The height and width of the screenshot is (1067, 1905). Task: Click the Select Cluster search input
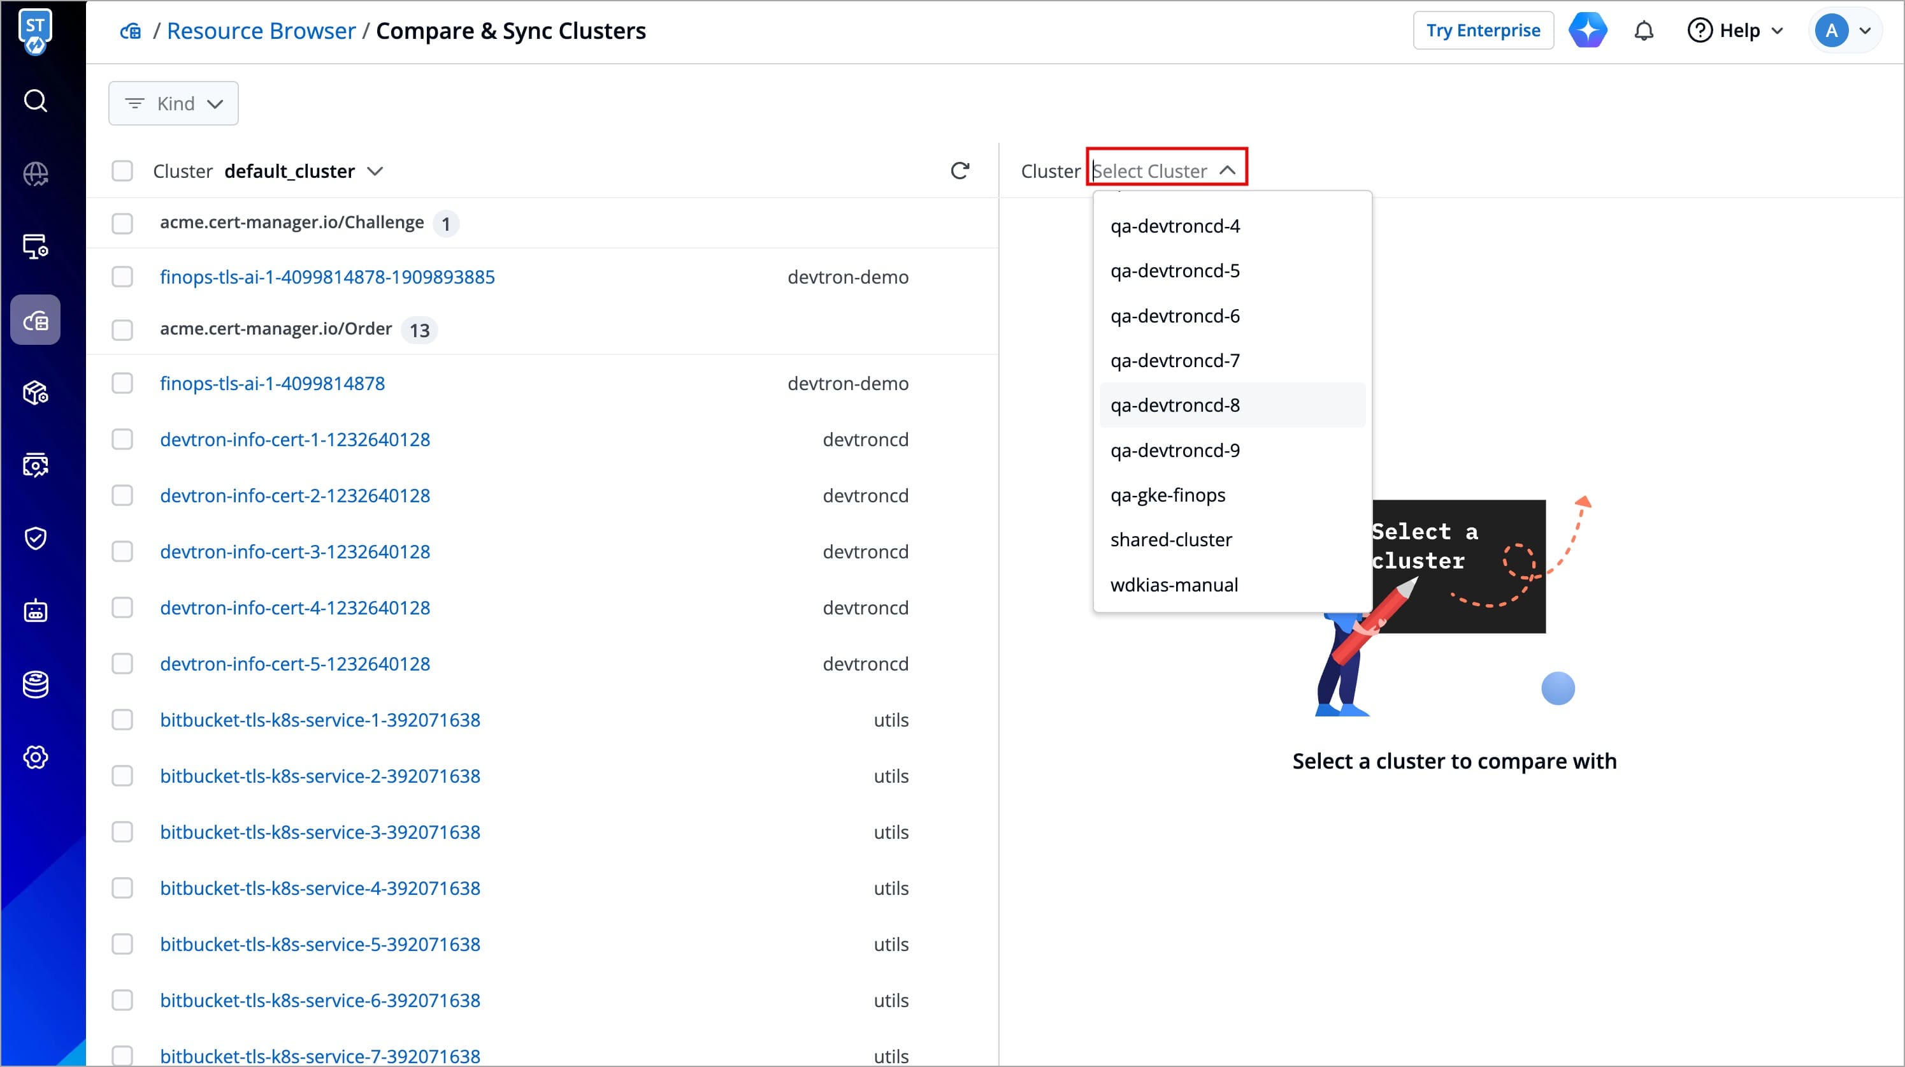click(1151, 171)
